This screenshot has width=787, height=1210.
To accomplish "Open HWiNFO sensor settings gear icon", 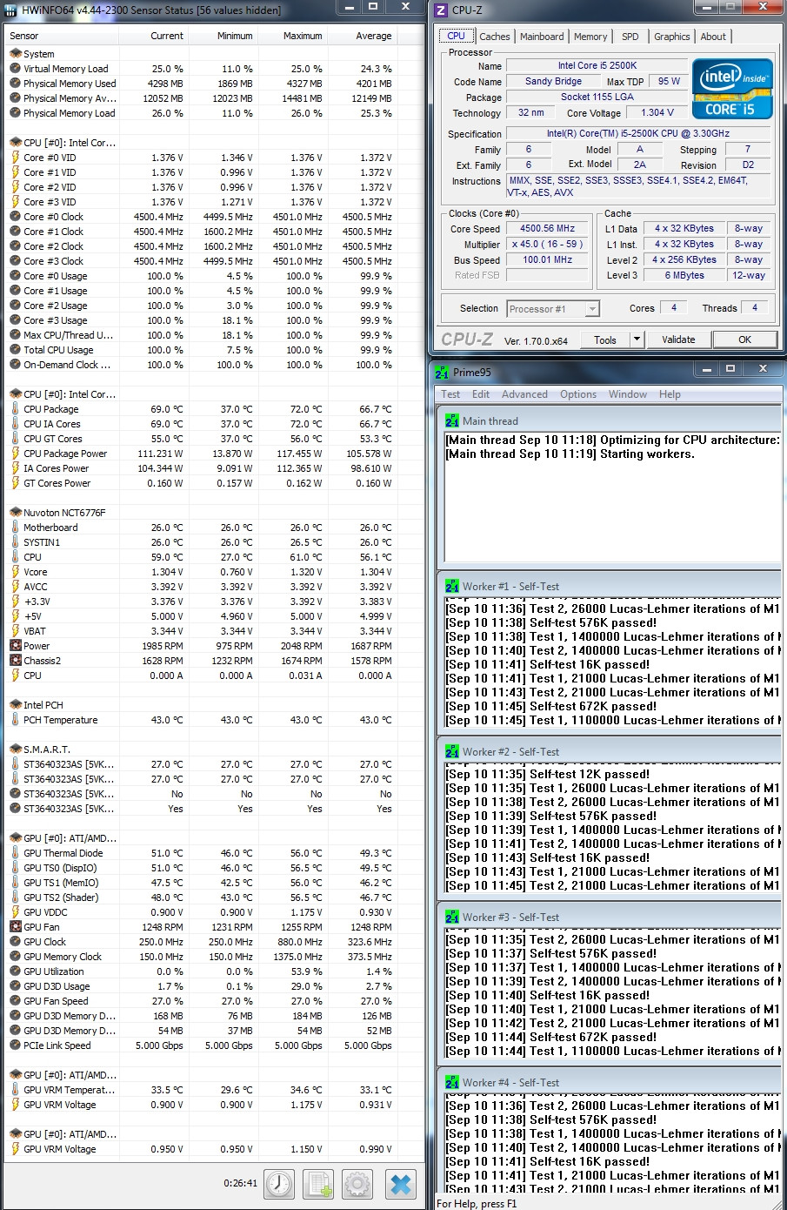I will click(x=357, y=1184).
